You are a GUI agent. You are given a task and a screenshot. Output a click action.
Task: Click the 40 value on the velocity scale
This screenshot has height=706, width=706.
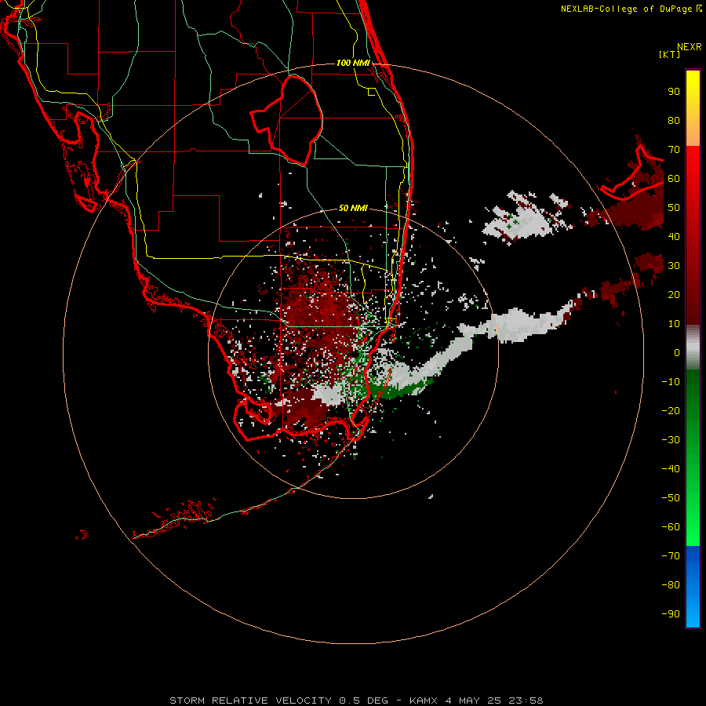point(674,237)
